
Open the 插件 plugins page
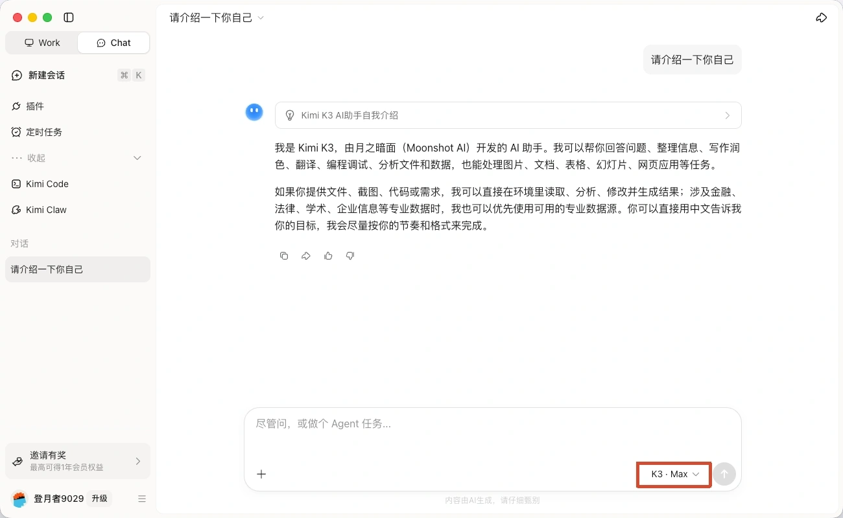(78, 106)
